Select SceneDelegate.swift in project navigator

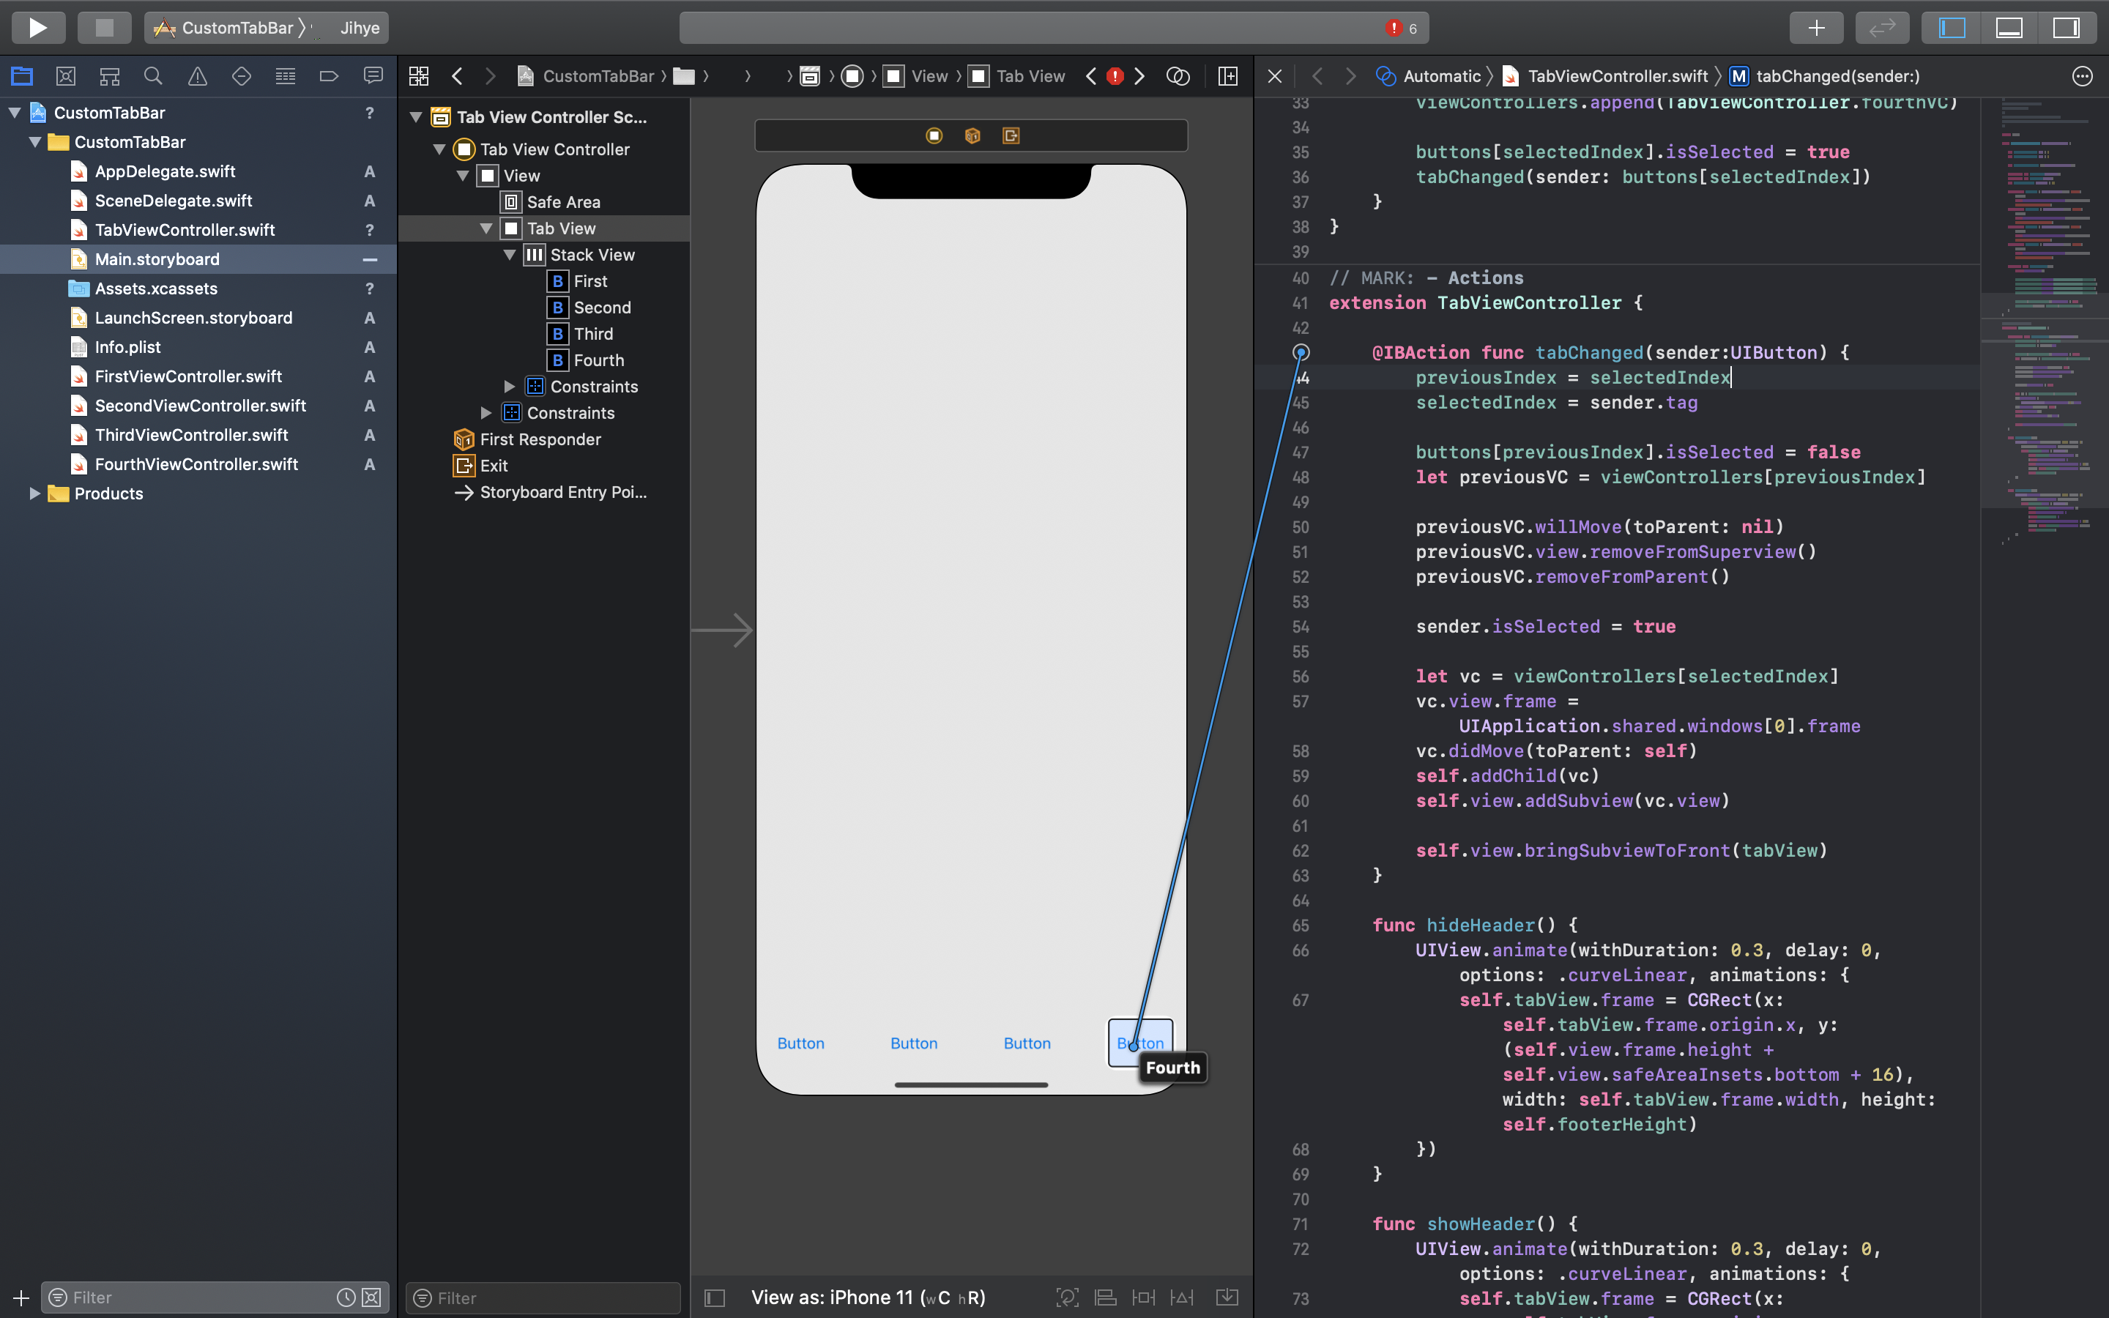point(174,201)
